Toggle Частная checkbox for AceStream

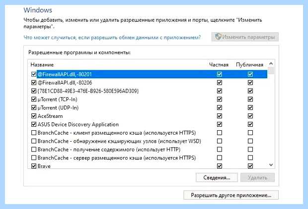[220, 116]
